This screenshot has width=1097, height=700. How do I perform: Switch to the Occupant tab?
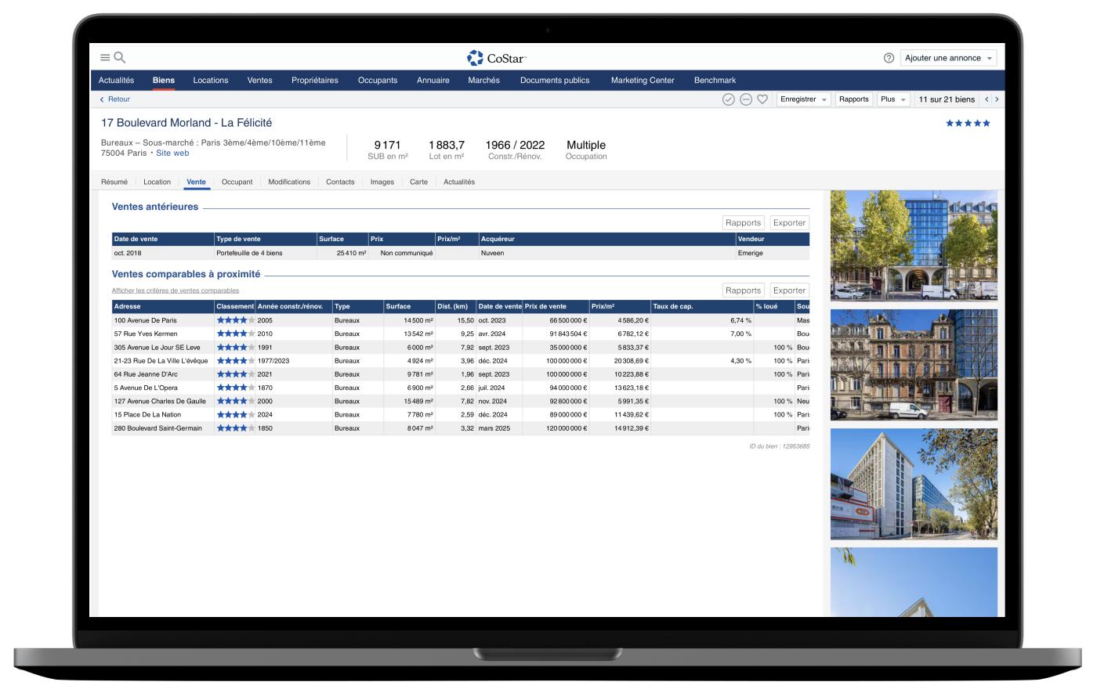pos(237,182)
